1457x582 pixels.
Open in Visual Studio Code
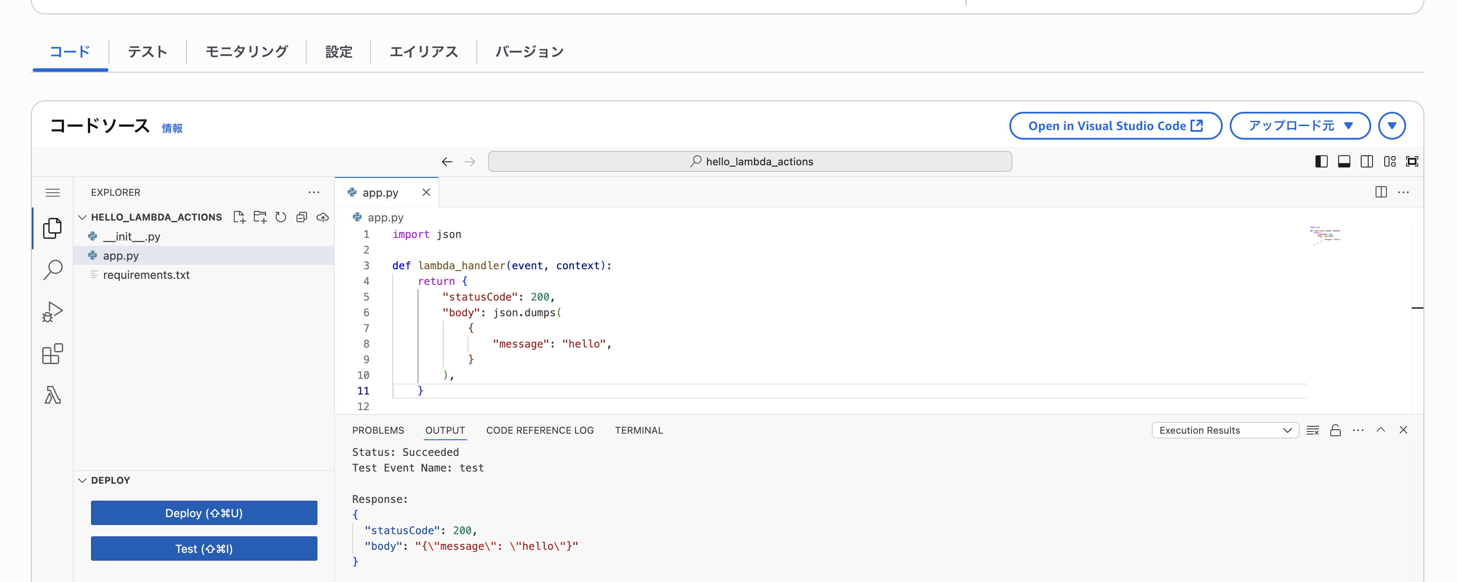click(x=1115, y=125)
